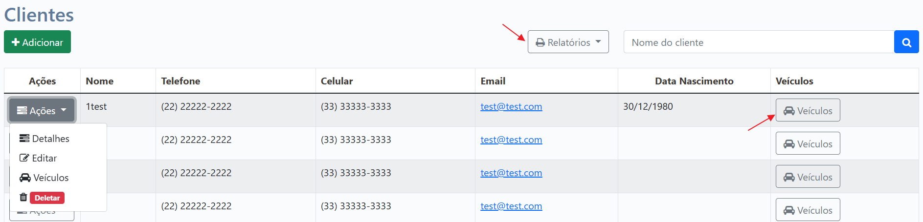Click the printer icon in Relatórios

point(540,42)
